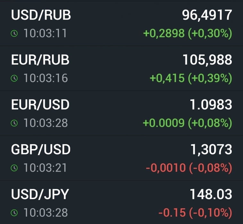Open the GBP/USD currency pair
This screenshot has height=224, width=243.
[41, 150]
